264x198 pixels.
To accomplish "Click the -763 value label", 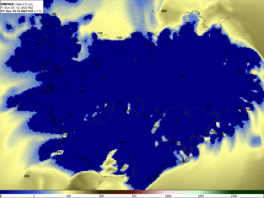I will point(71,115).
